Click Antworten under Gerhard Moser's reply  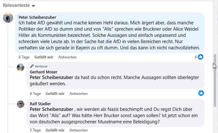(78, 93)
